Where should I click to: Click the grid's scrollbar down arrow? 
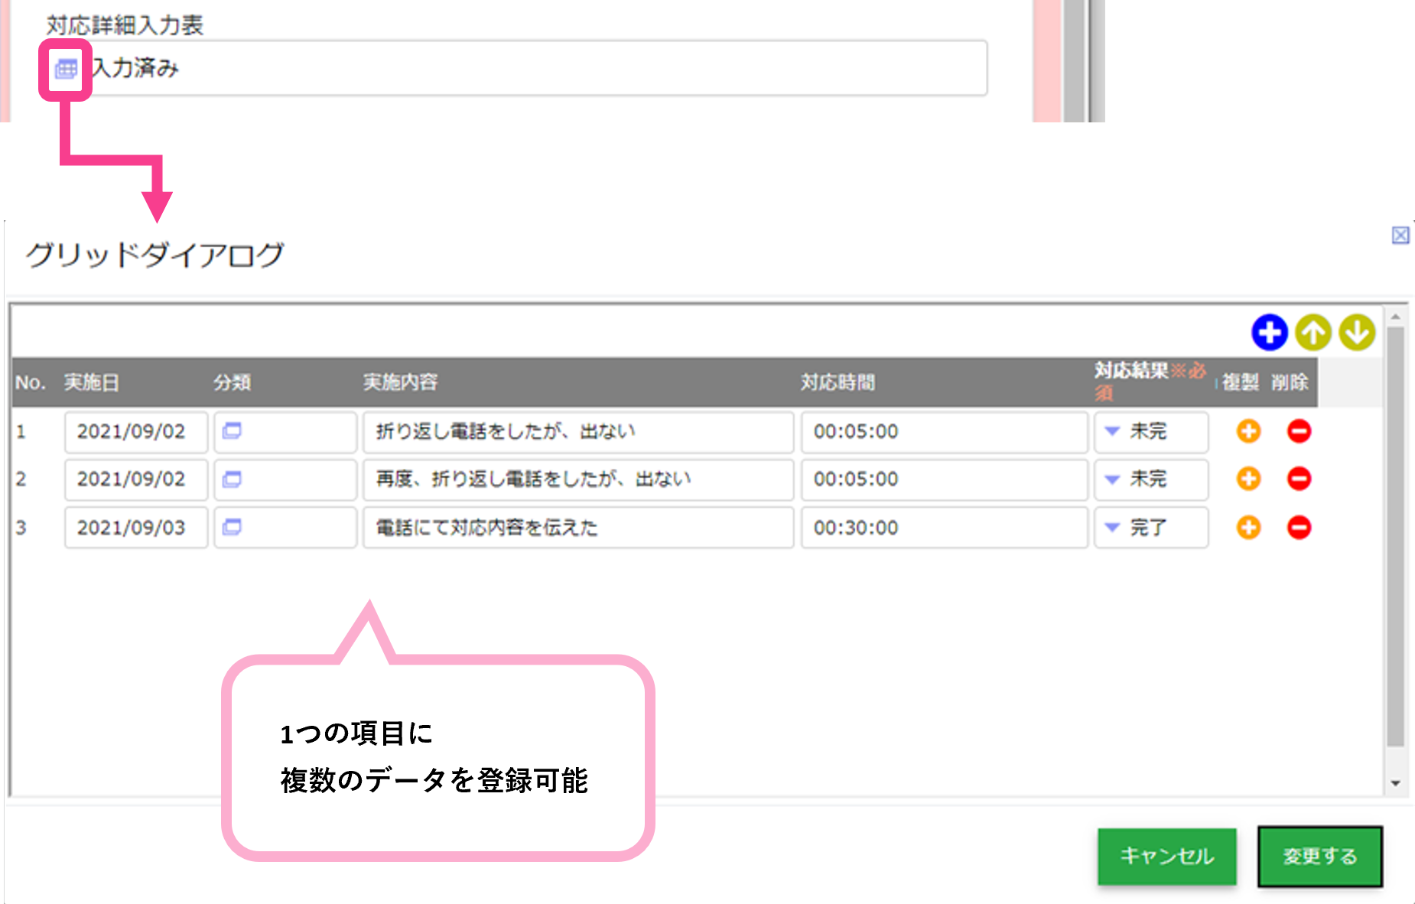click(x=1396, y=784)
